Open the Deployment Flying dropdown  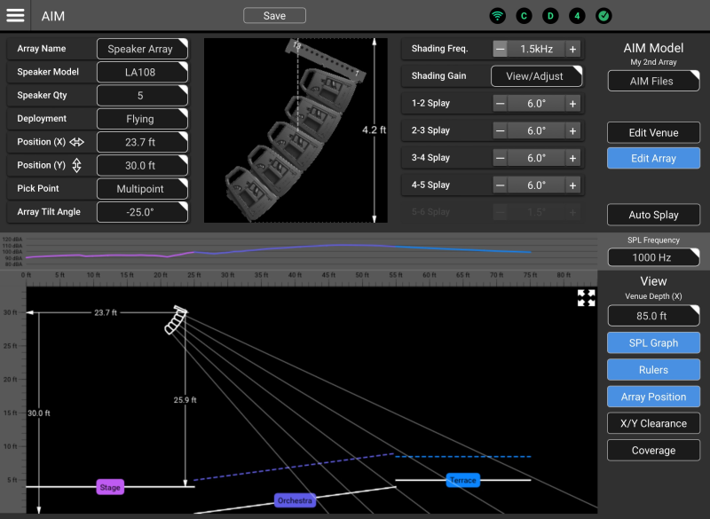tap(141, 119)
